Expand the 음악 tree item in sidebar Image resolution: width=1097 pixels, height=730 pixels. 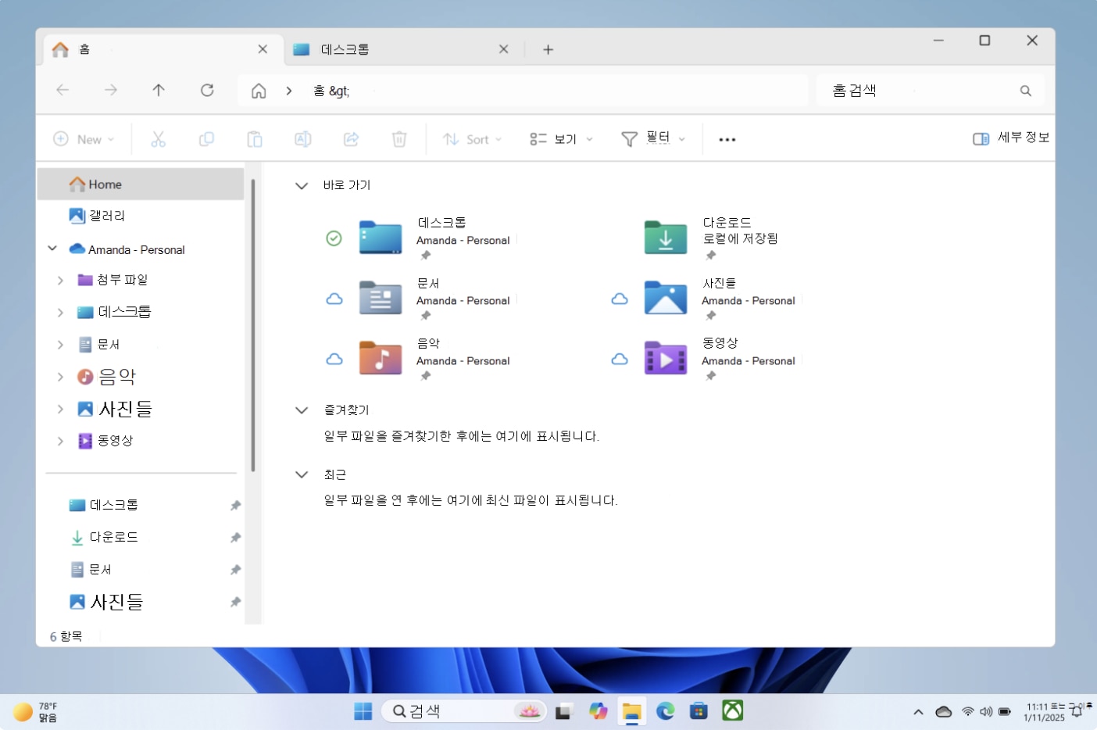61,376
